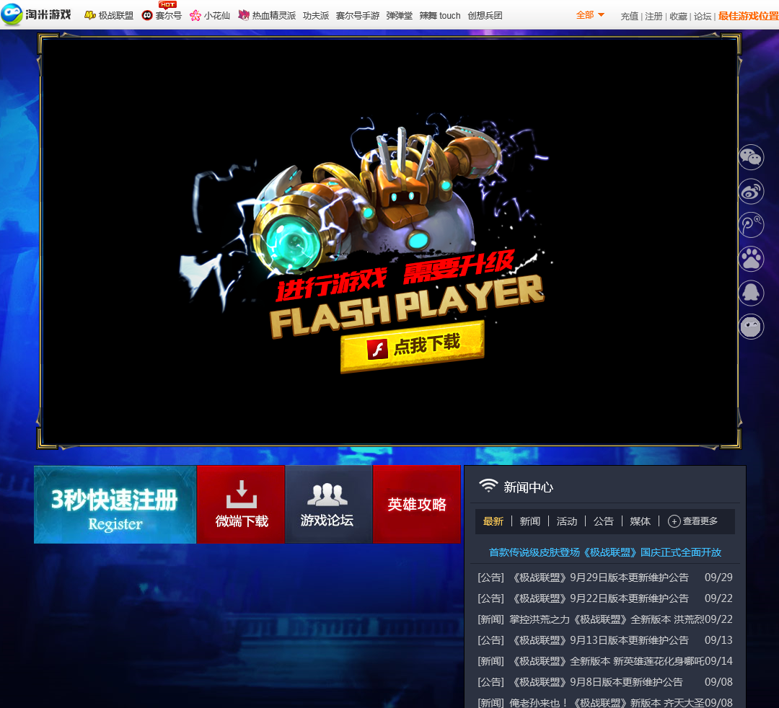
Task: Open 掌控洪荒之力 news item
Action: tap(607, 619)
